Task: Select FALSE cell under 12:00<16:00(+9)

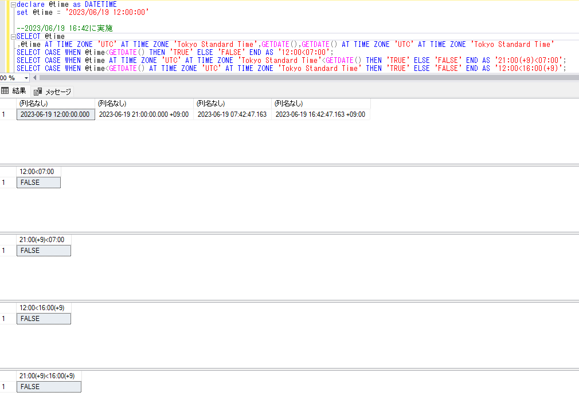Action: 44,319
